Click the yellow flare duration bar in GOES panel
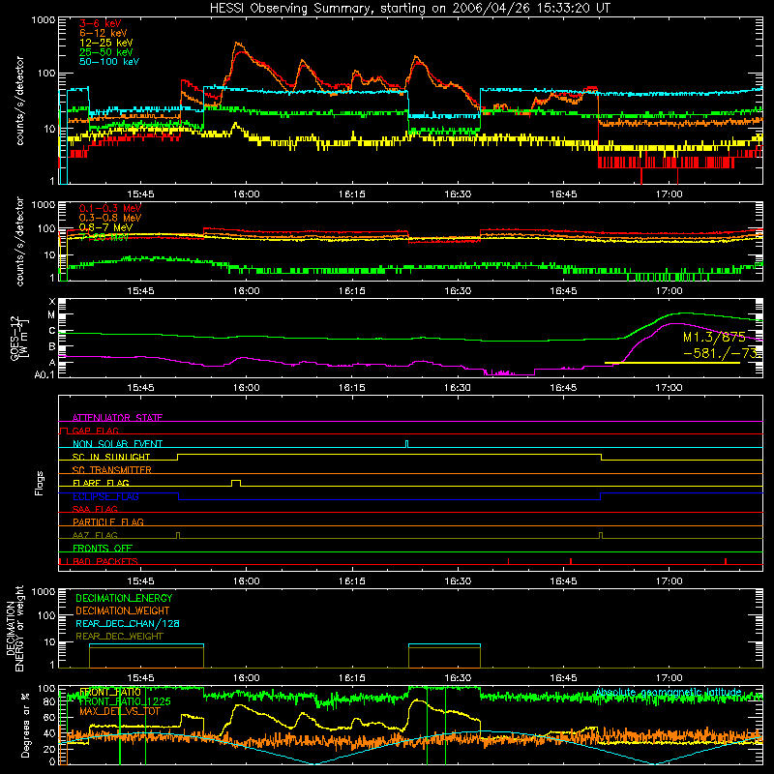 pyautogui.click(x=671, y=363)
